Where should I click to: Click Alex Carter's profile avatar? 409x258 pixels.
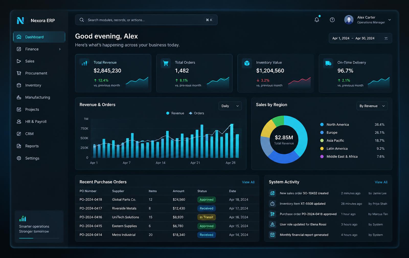(x=349, y=20)
